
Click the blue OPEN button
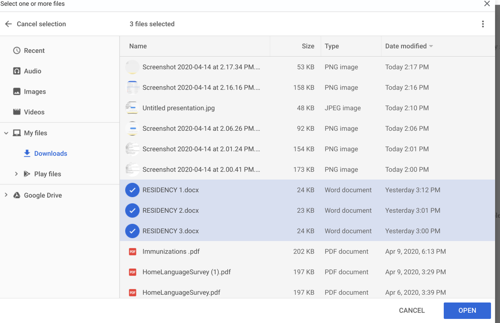point(467,310)
